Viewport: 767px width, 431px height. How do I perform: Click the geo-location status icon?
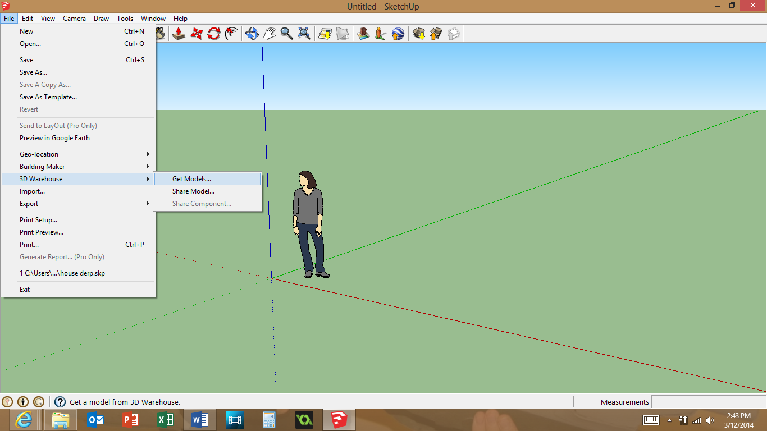point(7,402)
